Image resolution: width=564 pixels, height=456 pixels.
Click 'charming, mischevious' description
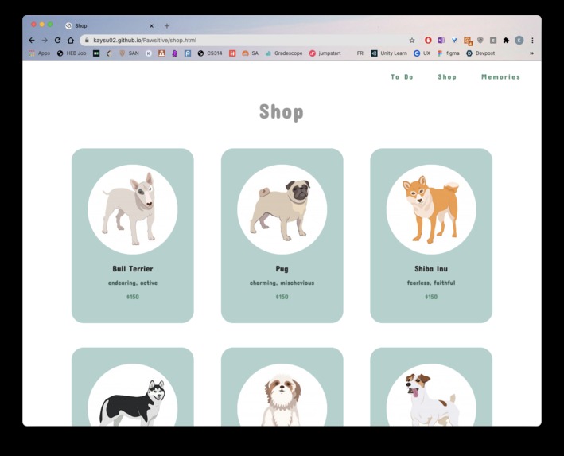click(x=282, y=283)
